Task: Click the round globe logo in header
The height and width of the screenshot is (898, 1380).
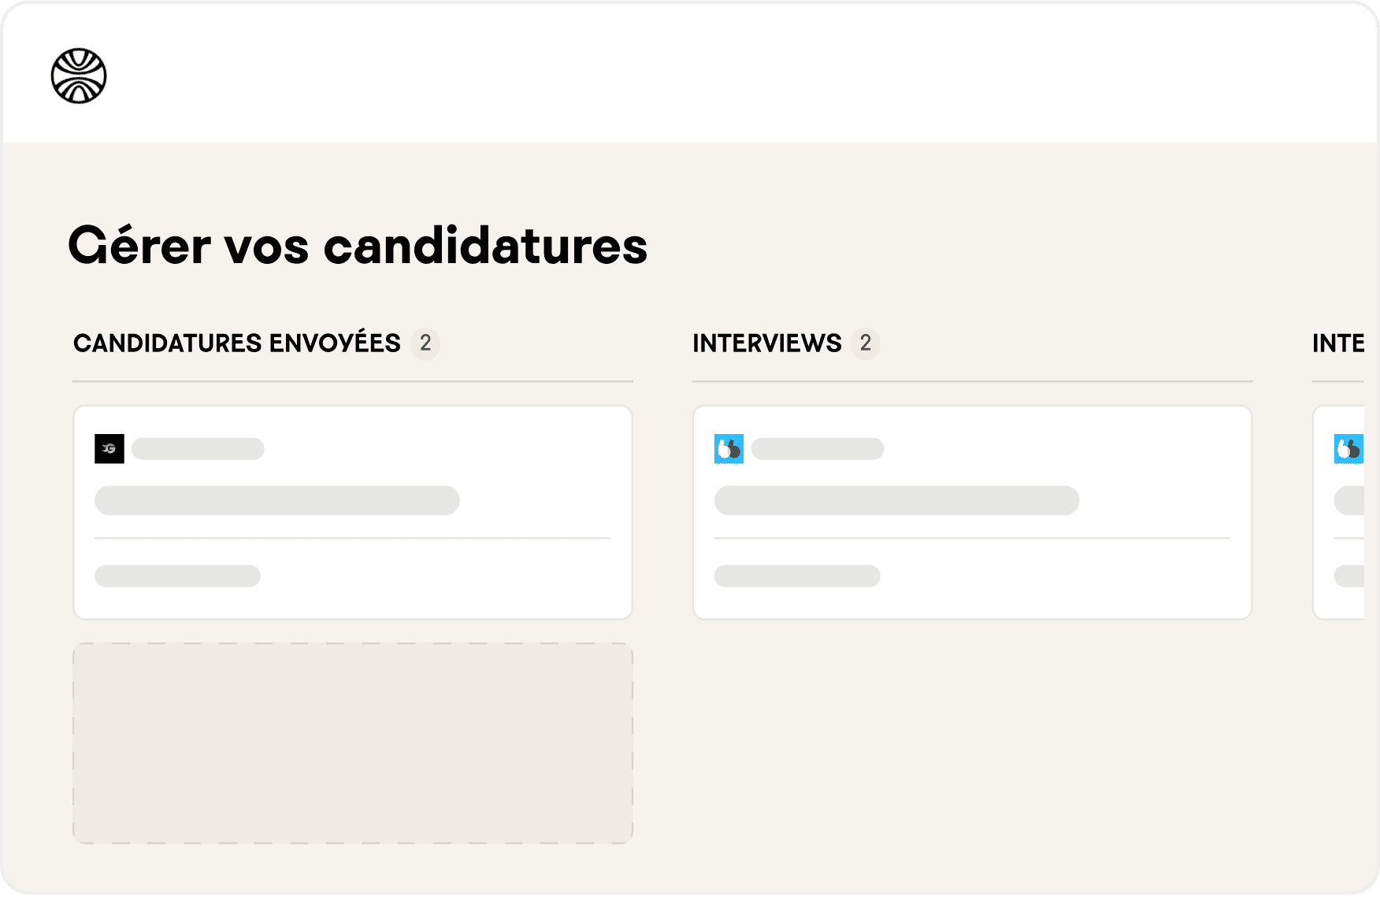Action: [79, 76]
